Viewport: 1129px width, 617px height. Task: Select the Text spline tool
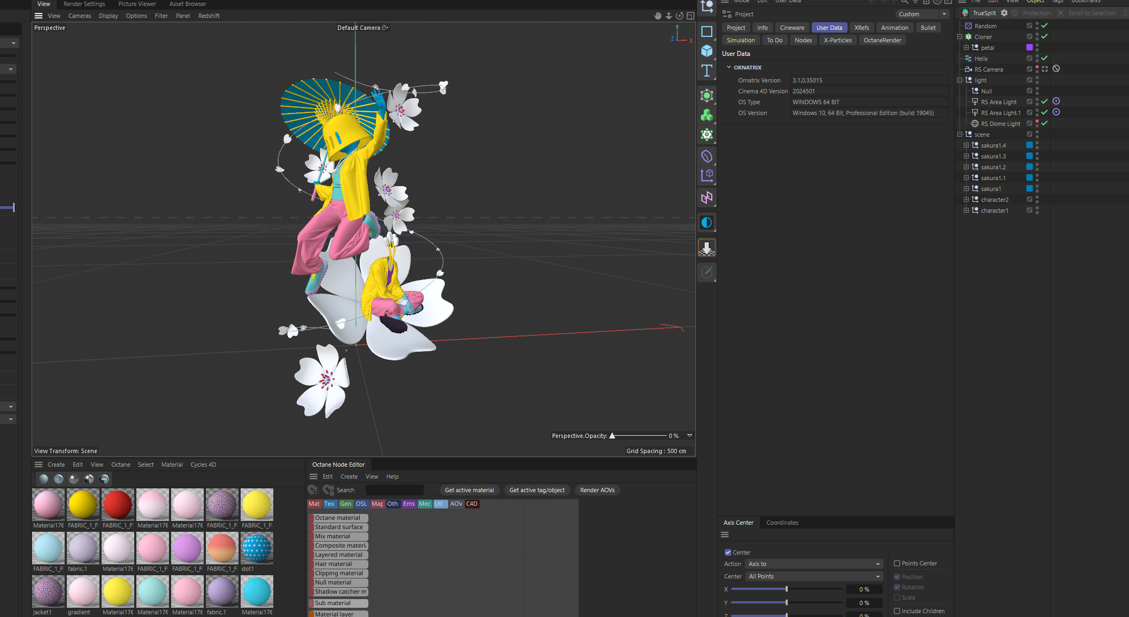pyautogui.click(x=706, y=71)
